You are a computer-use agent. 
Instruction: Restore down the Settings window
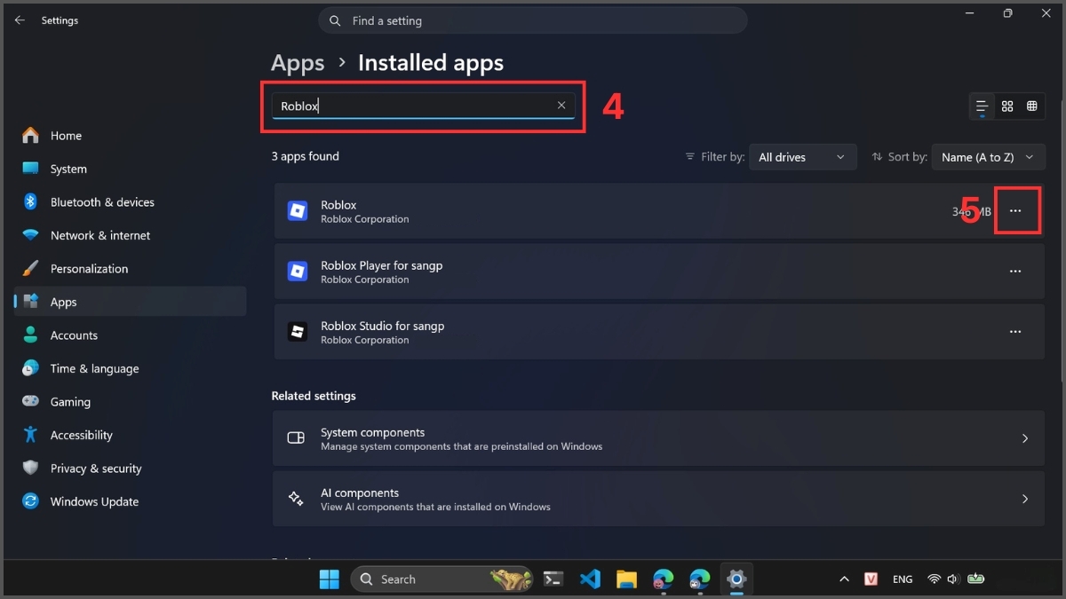[x=1007, y=13]
